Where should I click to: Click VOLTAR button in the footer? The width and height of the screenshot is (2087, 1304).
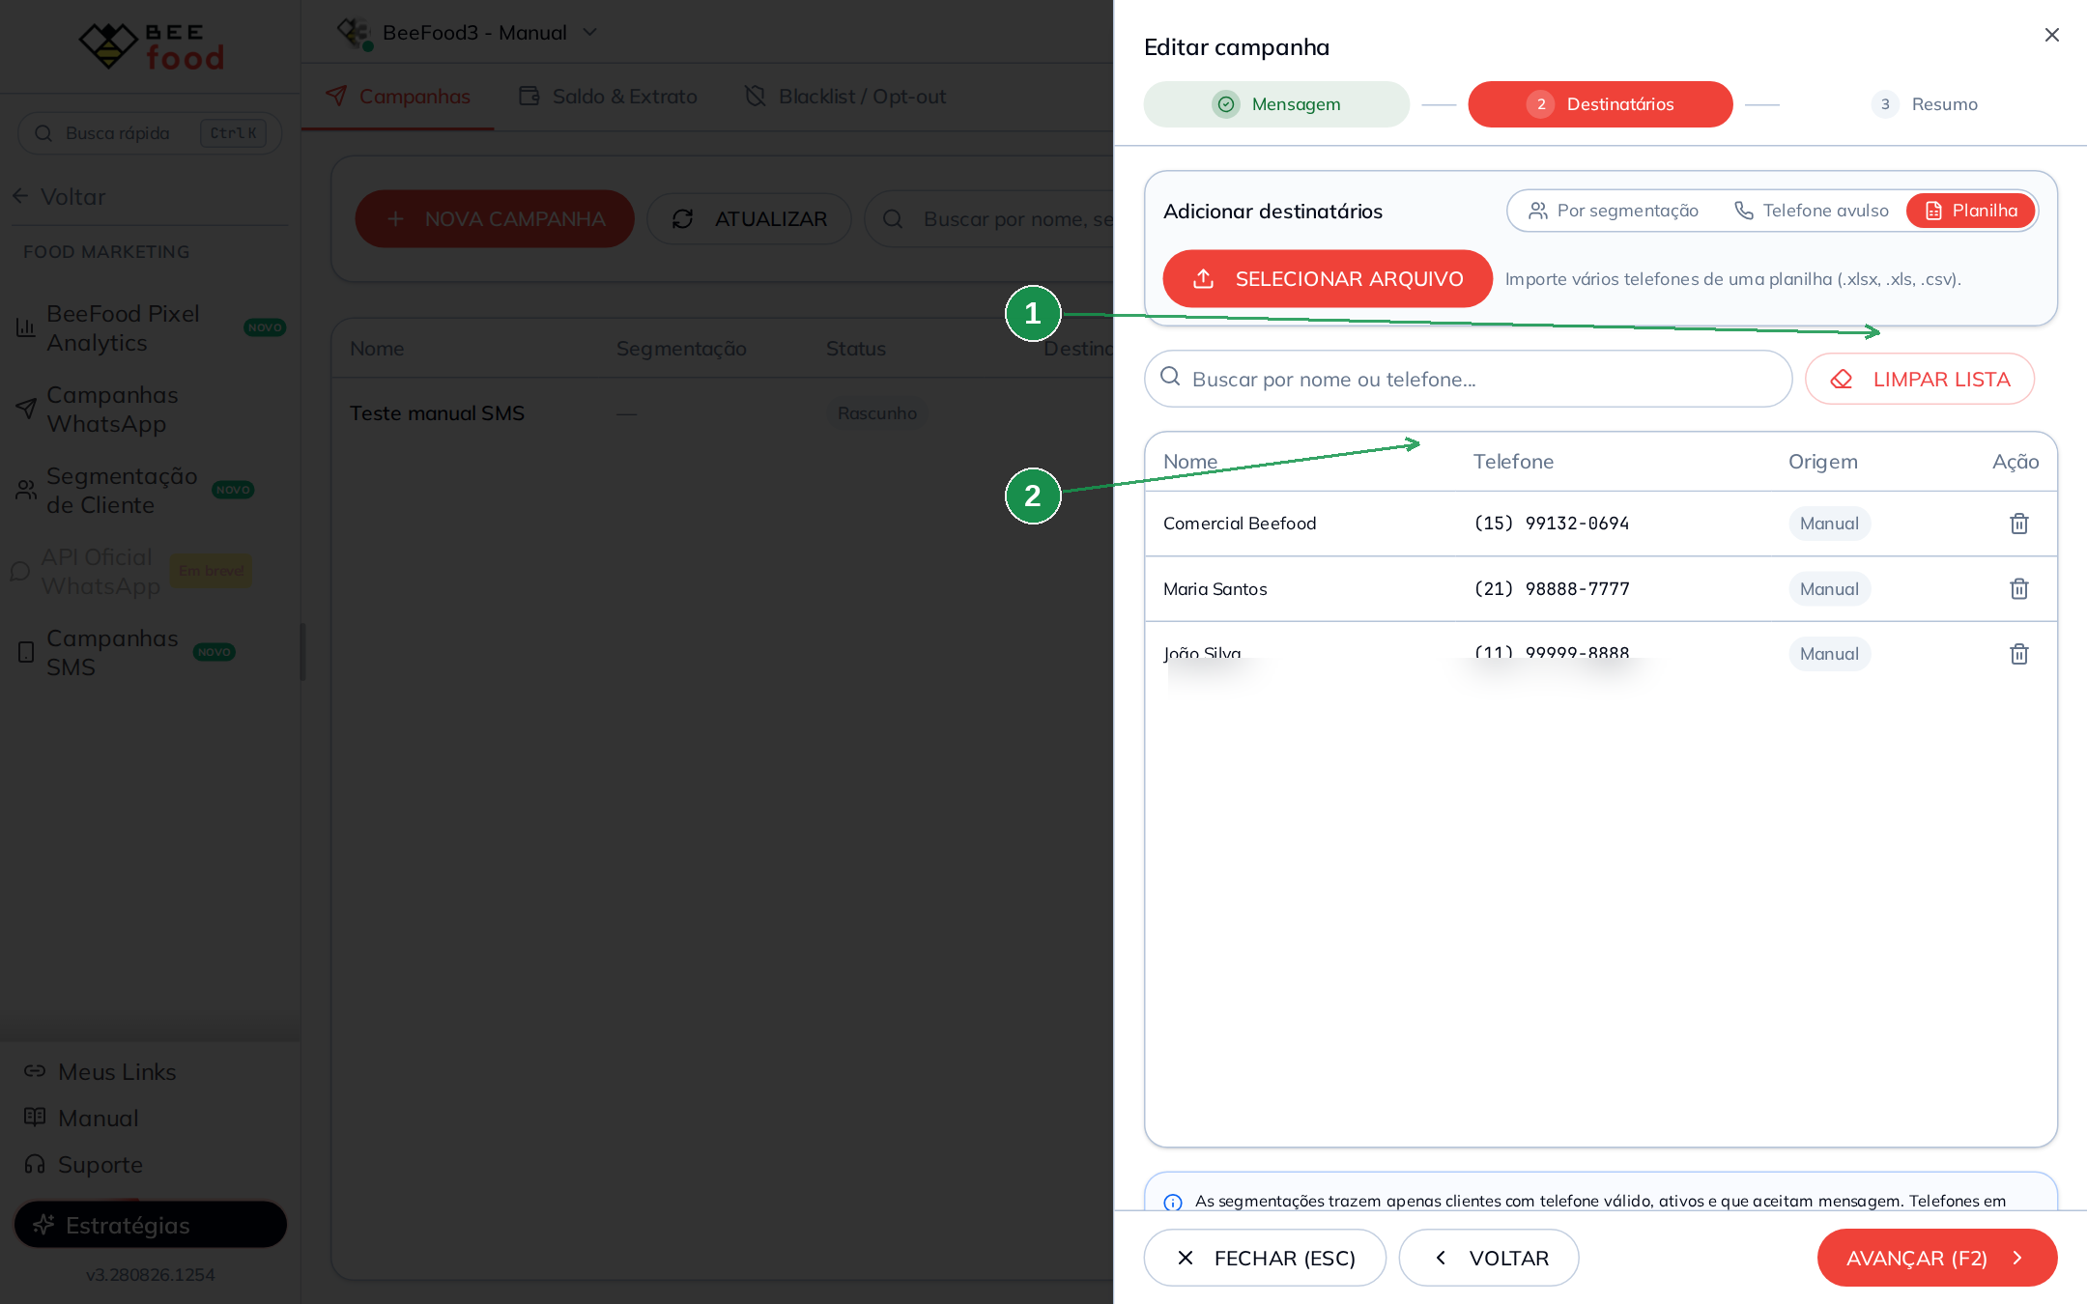click(x=1489, y=1258)
